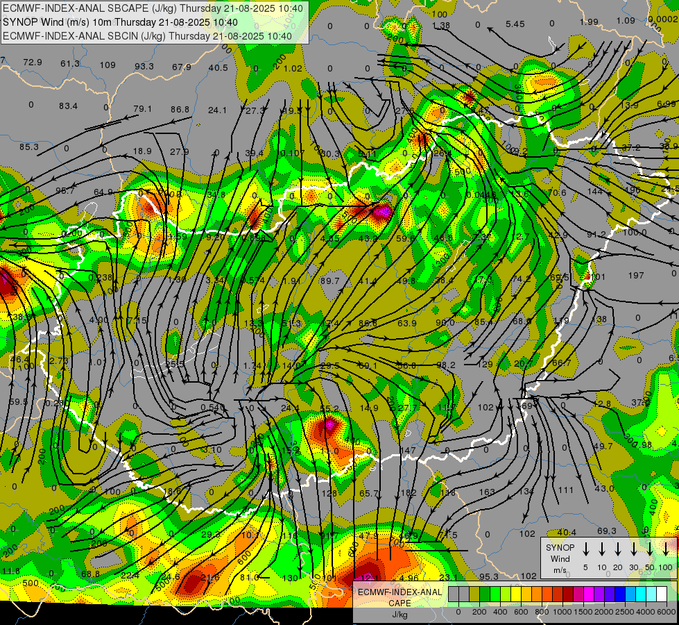Click the map value 43.0
The height and width of the screenshot is (625, 679).
604,489
